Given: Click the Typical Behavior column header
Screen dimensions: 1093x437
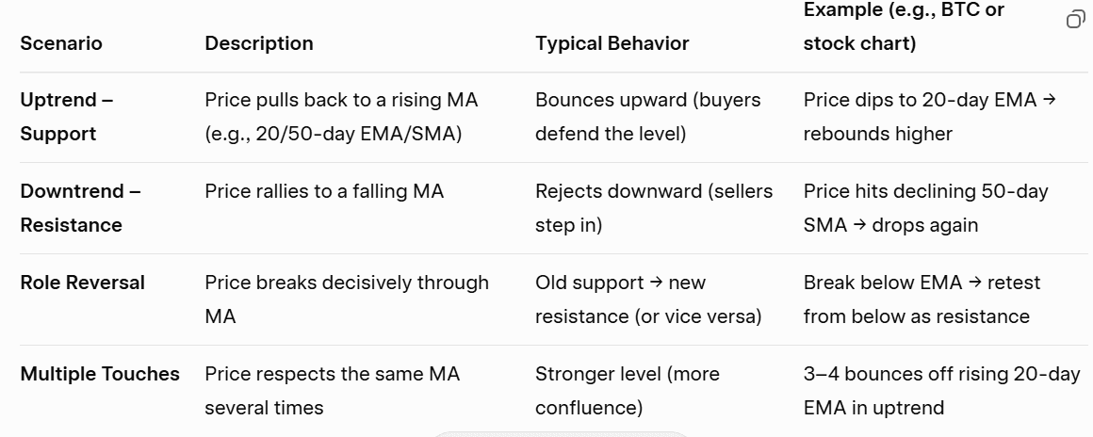Looking at the screenshot, I should (612, 43).
